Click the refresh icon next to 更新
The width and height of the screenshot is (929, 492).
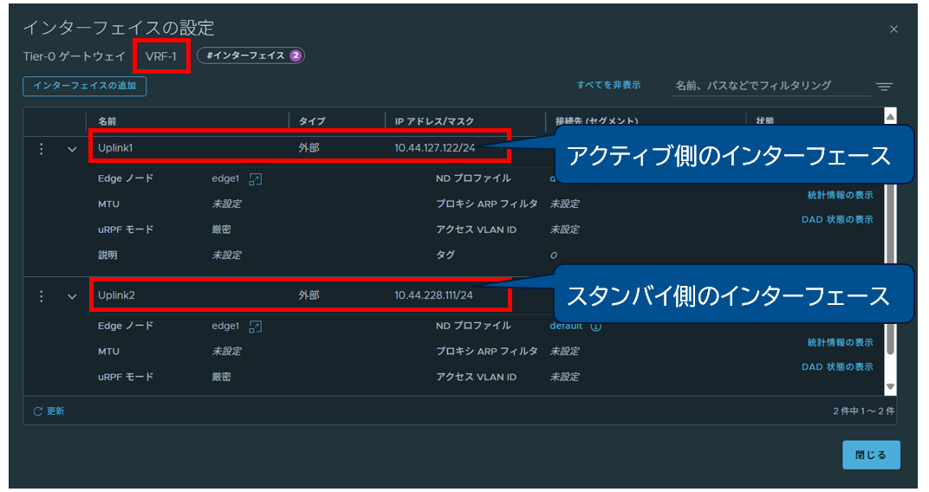(38, 411)
